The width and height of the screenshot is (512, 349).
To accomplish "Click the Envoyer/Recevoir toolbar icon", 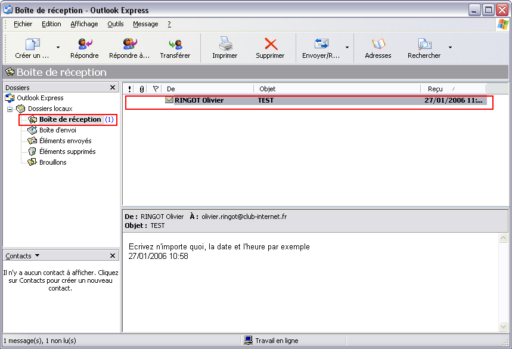I will tap(321, 44).
